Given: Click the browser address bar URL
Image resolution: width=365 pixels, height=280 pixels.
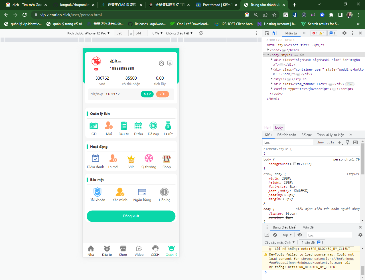Looking at the screenshot, I should point(71,15).
